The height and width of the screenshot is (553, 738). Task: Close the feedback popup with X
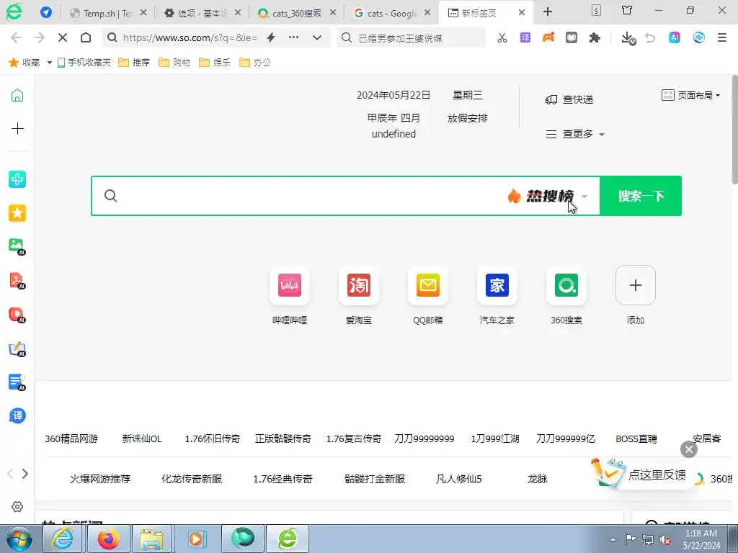point(688,449)
